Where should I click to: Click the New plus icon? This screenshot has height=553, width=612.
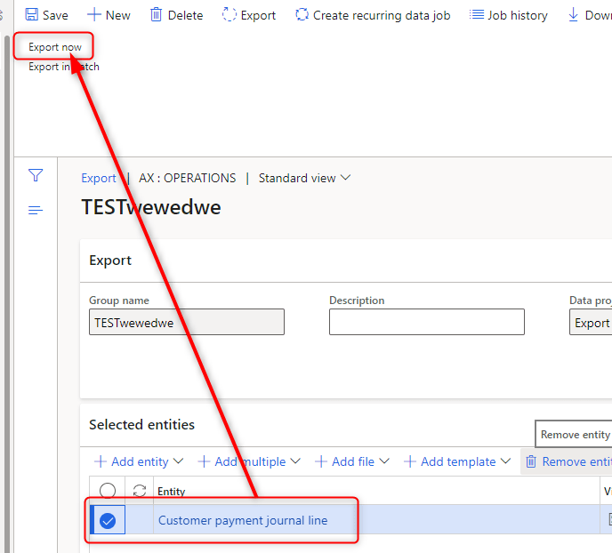93,15
